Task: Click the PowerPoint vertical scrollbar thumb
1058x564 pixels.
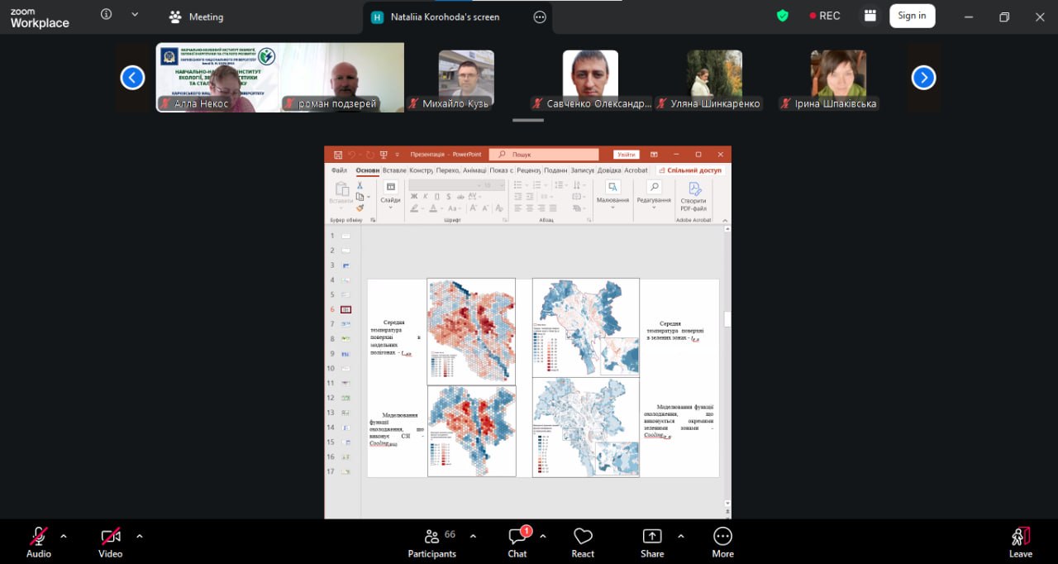Action: click(727, 319)
